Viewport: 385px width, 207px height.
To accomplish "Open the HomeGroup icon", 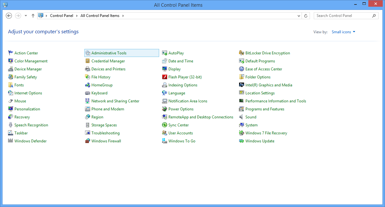I will click(88, 85).
